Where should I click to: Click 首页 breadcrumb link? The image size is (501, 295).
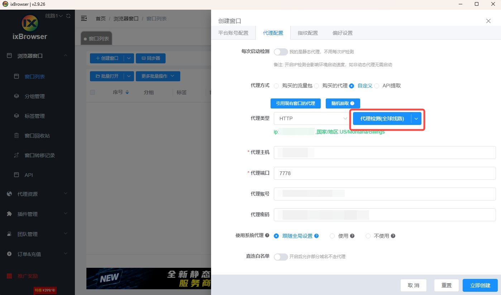[x=101, y=19]
